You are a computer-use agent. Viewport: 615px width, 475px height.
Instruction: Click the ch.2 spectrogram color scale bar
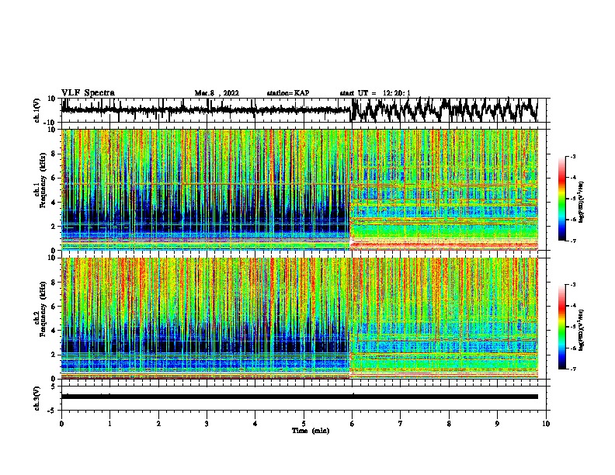(562, 327)
